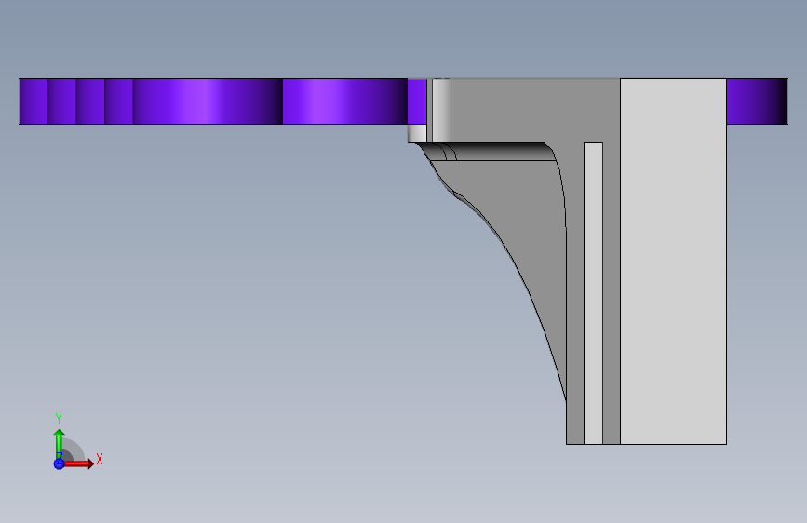Screen dimensions: 807x523
Task: Click the blue Z axis origin ball
Action: tap(59, 463)
